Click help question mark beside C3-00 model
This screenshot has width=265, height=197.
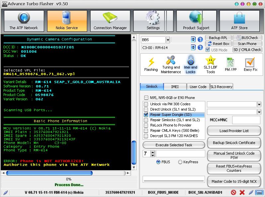click(200, 48)
